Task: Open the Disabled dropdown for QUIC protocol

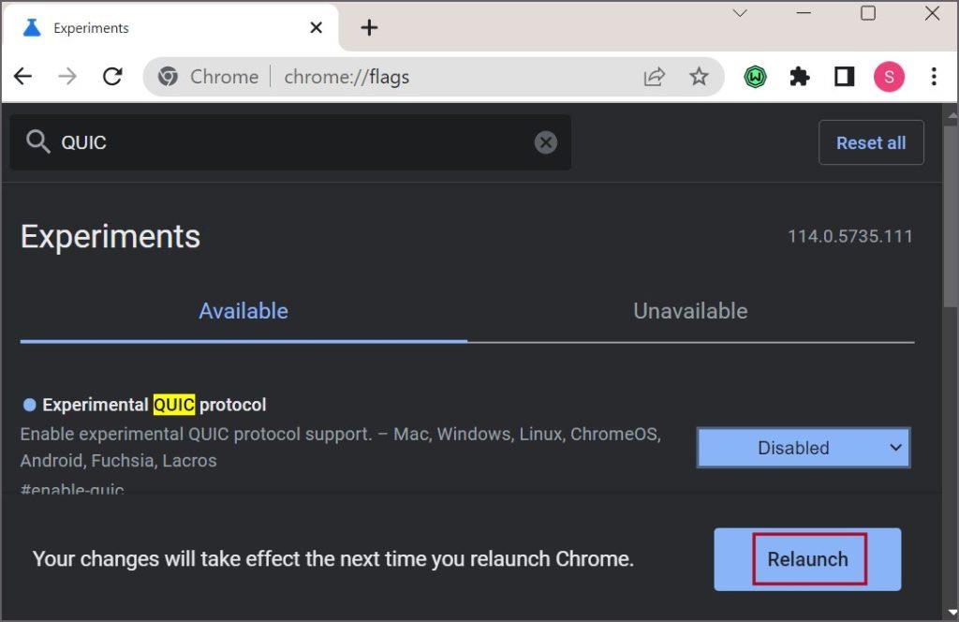Action: pyautogui.click(x=803, y=448)
